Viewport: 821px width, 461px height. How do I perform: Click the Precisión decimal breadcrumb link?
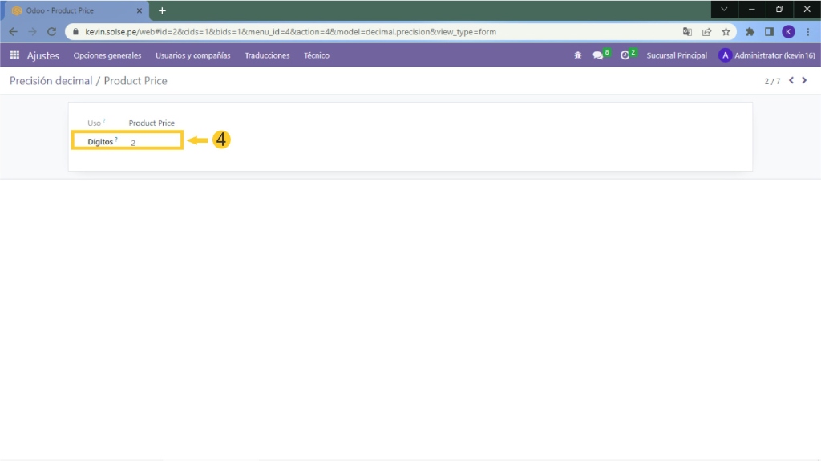coord(51,81)
